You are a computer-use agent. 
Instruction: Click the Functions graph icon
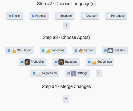48,50
